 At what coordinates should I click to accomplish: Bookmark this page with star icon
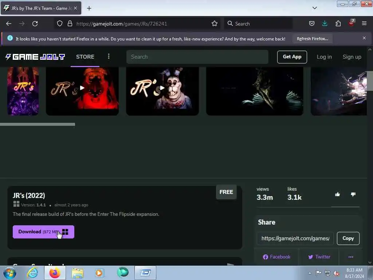click(214, 24)
